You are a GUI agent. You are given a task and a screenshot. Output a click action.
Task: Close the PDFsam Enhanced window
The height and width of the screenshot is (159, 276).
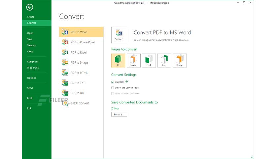coord(250,2)
